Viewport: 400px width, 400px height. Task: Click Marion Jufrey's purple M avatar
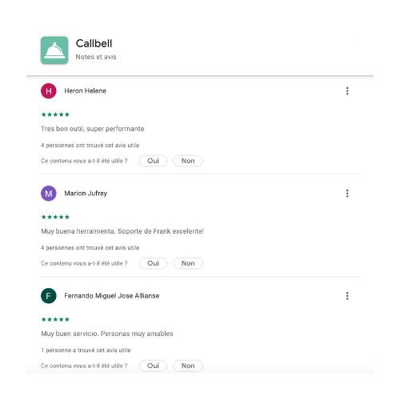pyautogui.click(x=49, y=194)
